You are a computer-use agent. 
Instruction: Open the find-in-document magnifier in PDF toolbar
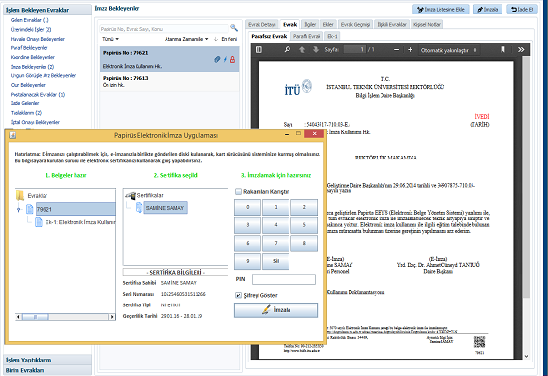pyautogui.click(x=287, y=50)
